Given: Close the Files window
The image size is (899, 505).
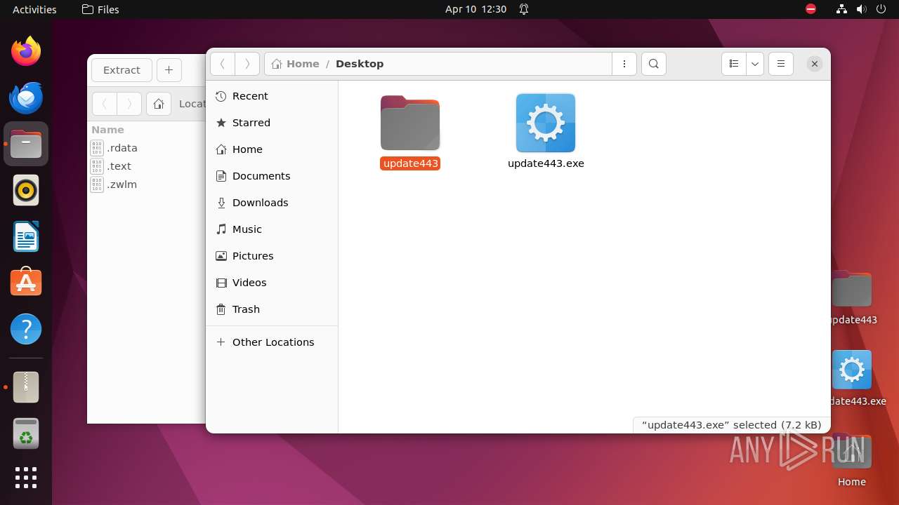Looking at the screenshot, I should click(814, 64).
